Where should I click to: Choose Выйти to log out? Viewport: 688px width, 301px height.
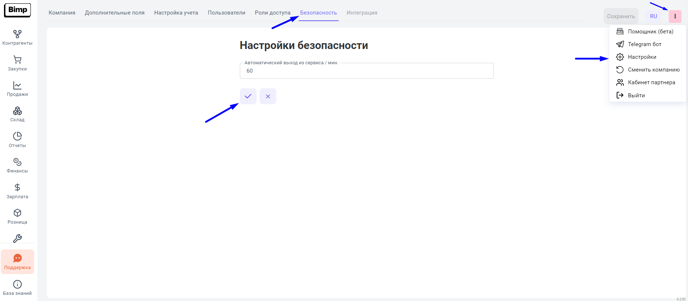(636, 95)
